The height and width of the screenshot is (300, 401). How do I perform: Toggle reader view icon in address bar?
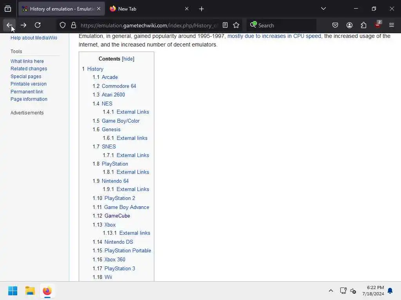[x=225, y=25]
